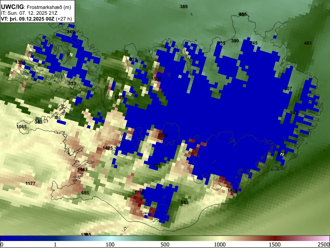Click the '389' value on the map
This screenshot has height=248, width=330.
pyautogui.click(x=184, y=7)
